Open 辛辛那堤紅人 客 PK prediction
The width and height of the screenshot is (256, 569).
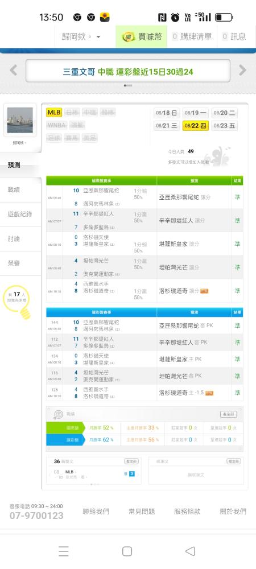click(x=184, y=343)
